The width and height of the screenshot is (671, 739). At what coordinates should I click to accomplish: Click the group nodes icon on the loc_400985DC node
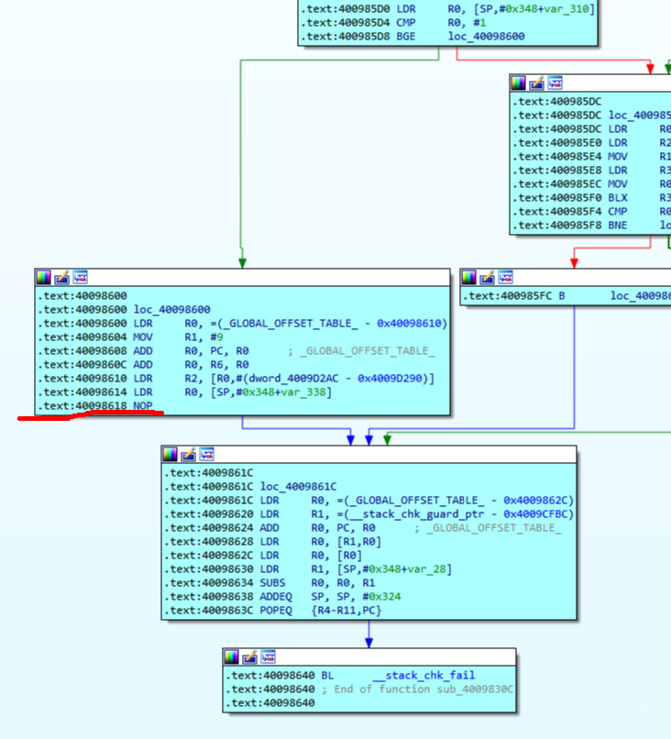tap(555, 83)
